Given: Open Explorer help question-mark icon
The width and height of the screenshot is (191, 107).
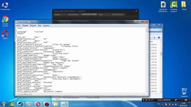Looking at the screenshot, I should 159,37.
